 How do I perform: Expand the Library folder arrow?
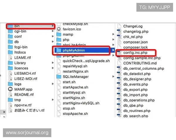coord(53,63)
